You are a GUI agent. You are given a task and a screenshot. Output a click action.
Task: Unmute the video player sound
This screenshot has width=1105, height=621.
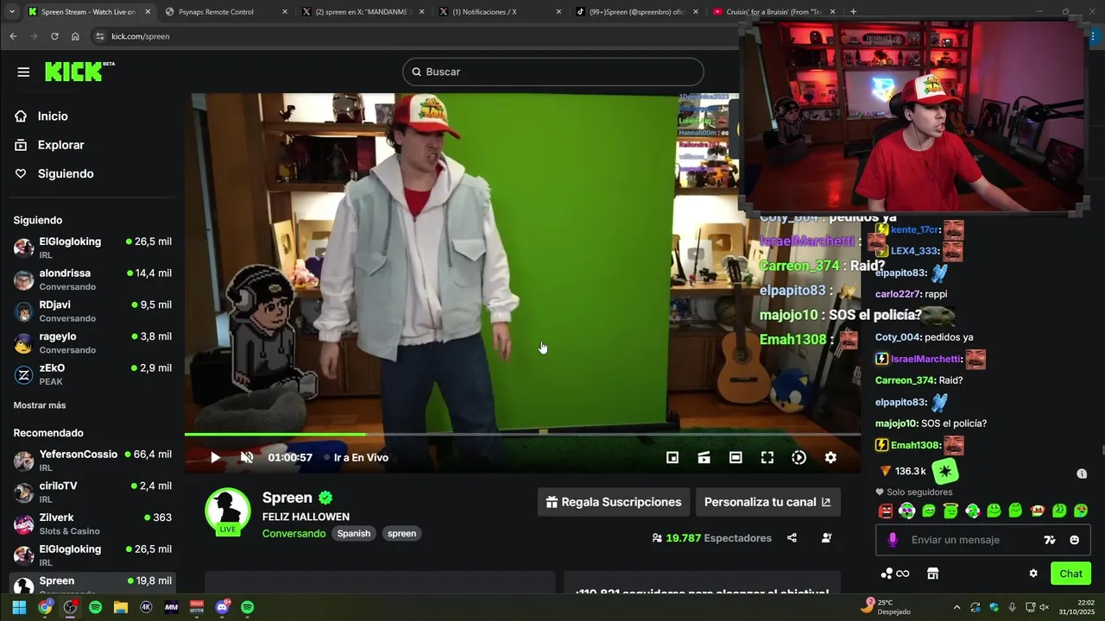247,458
